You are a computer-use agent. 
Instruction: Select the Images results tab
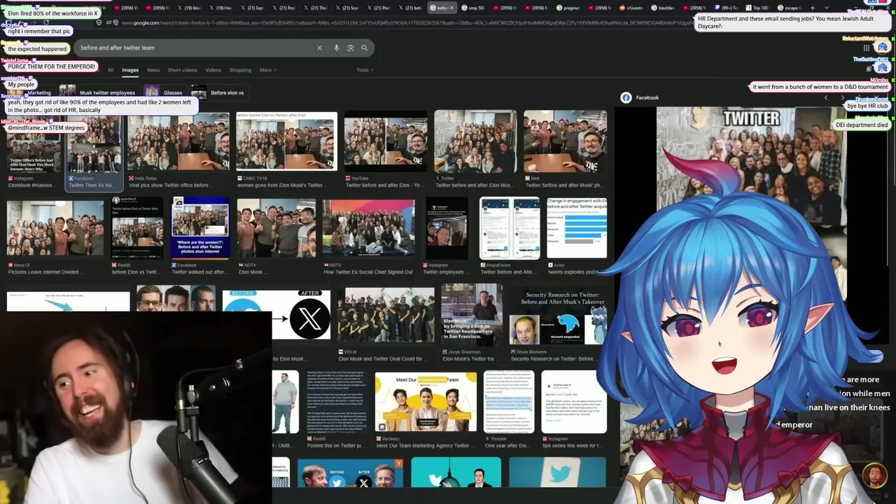pyautogui.click(x=130, y=70)
